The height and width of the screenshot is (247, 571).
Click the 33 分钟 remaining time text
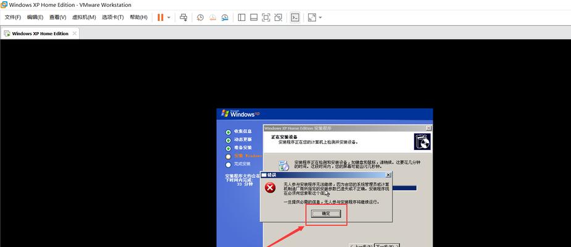click(x=244, y=185)
